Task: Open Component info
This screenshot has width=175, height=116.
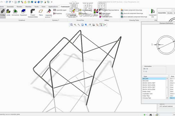Action: click(x=152, y=13)
